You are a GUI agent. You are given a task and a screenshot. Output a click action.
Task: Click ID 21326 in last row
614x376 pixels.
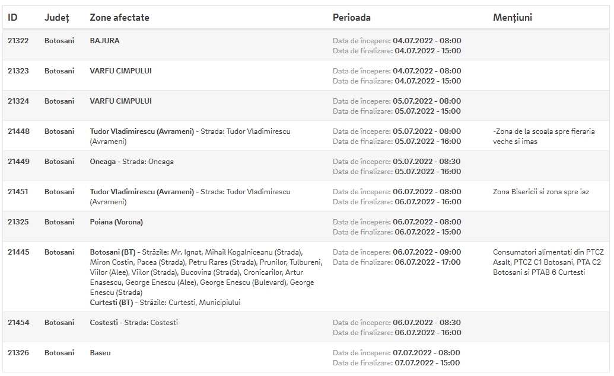pyautogui.click(x=18, y=352)
